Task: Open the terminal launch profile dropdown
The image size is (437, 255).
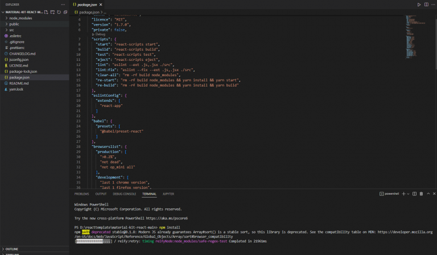Action: pos(408,194)
